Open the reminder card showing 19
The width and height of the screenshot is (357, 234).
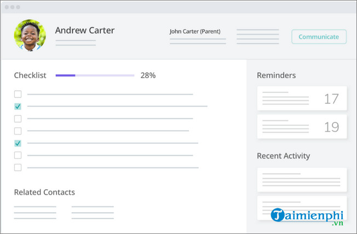click(302, 127)
